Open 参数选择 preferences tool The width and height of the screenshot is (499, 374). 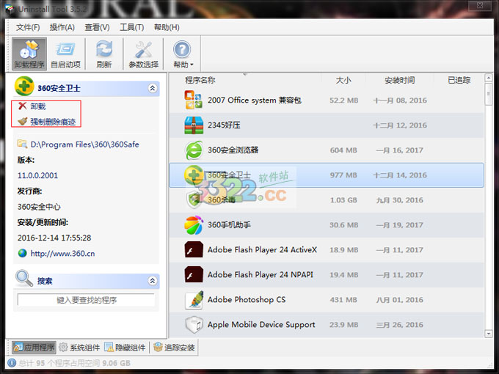pos(144,54)
